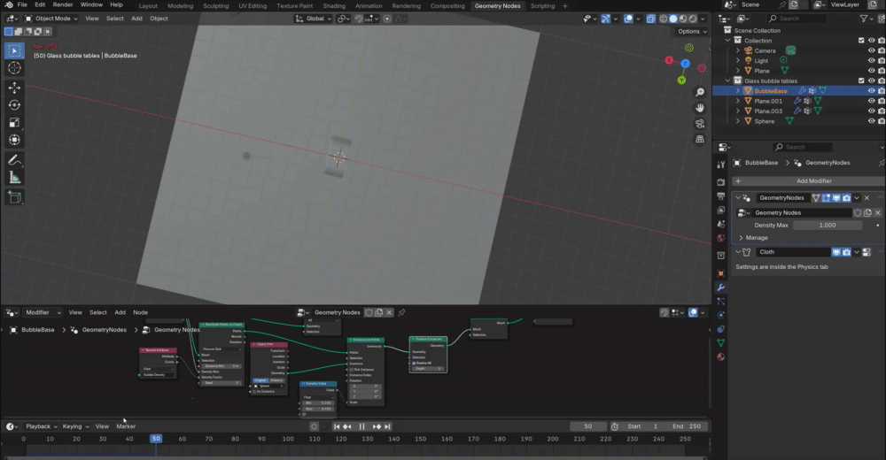Uncheck the Glass bubble tables collection checkbox
This screenshot has height=460, width=886.
pos(860,80)
